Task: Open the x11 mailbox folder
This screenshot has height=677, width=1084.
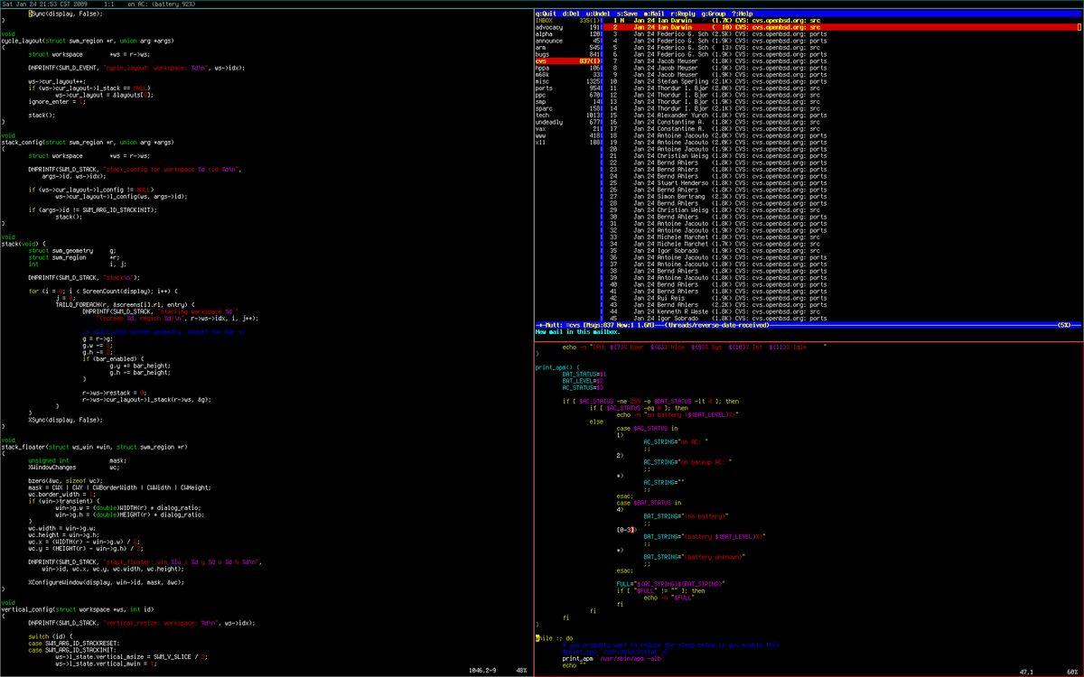Action: click(540, 142)
